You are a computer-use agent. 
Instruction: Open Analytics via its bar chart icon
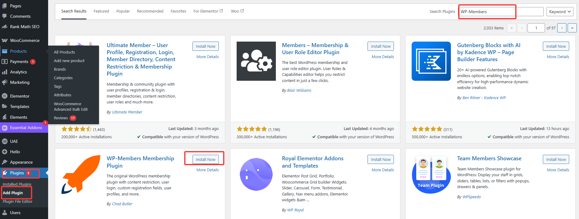tap(5, 72)
